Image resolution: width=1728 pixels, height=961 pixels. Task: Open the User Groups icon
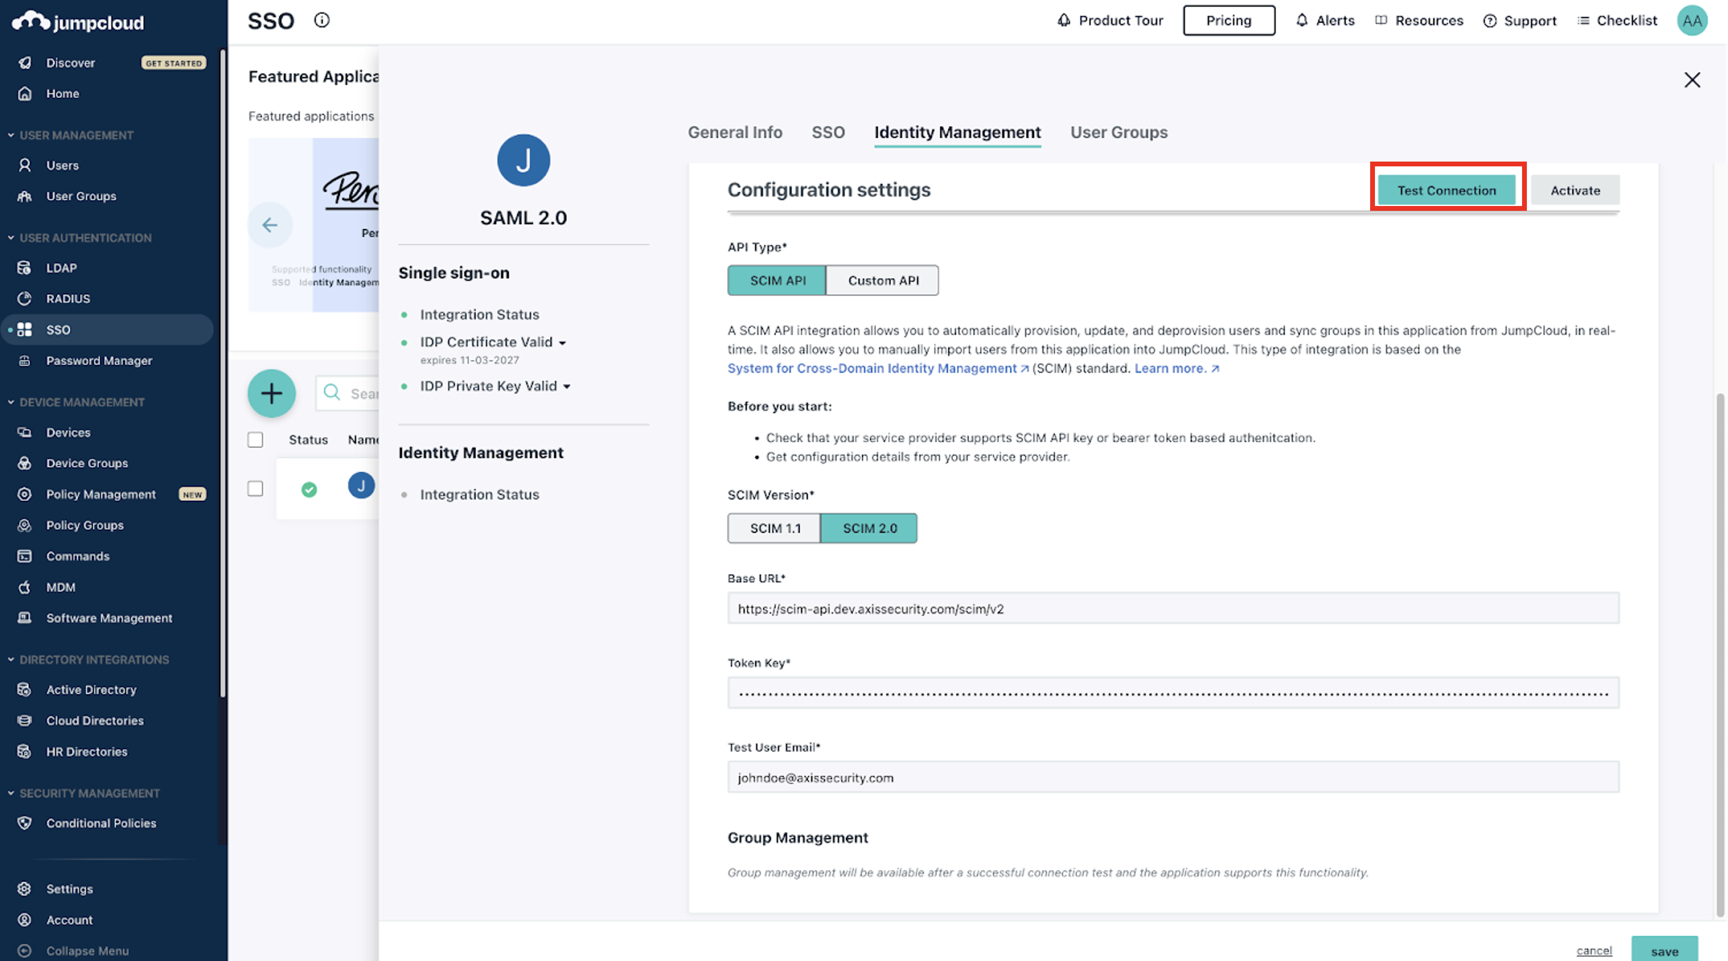pyautogui.click(x=25, y=196)
